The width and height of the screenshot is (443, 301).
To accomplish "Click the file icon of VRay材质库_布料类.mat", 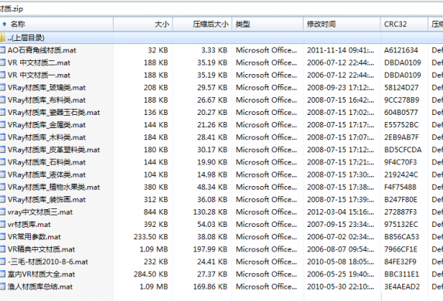I will (x=2, y=100).
